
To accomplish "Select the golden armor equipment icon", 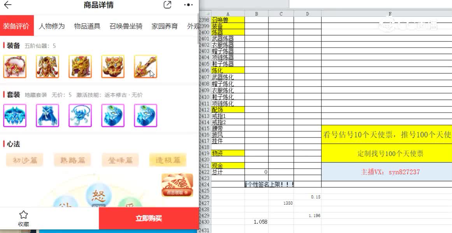I will [x=47, y=66].
